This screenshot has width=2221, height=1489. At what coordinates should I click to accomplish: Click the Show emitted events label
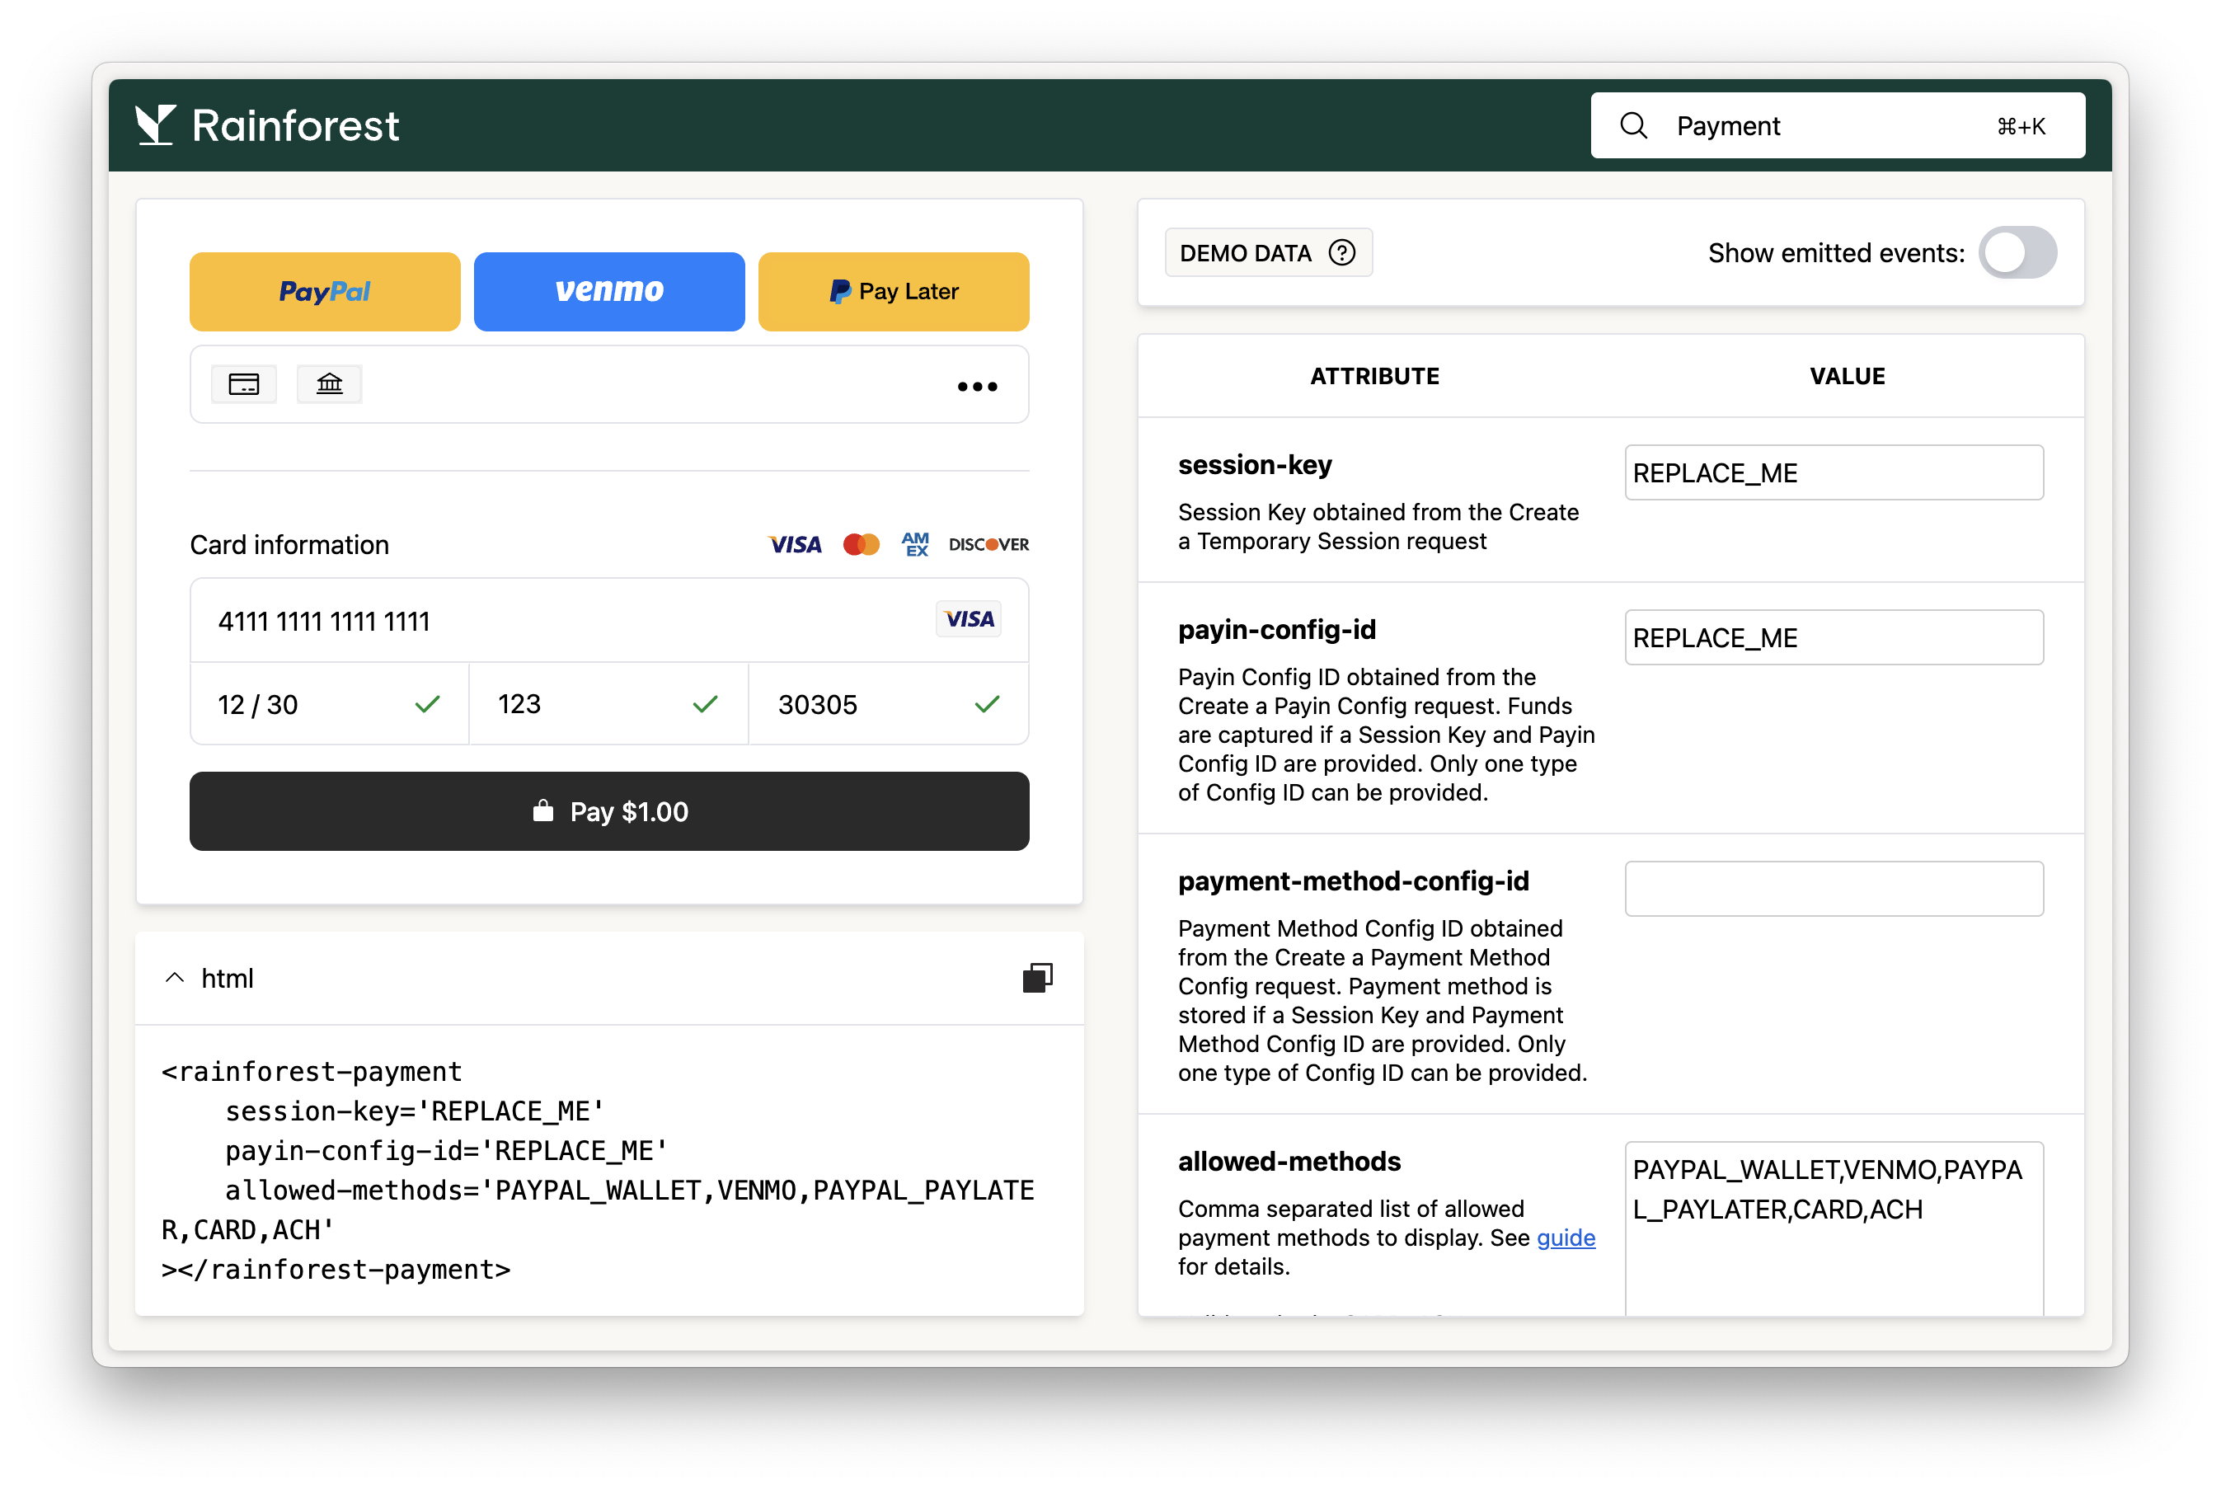click(1835, 252)
